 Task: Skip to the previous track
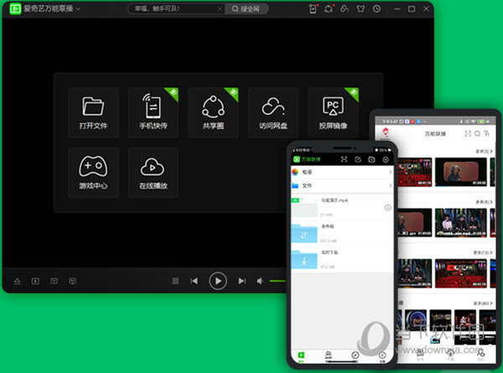(194, 281)
